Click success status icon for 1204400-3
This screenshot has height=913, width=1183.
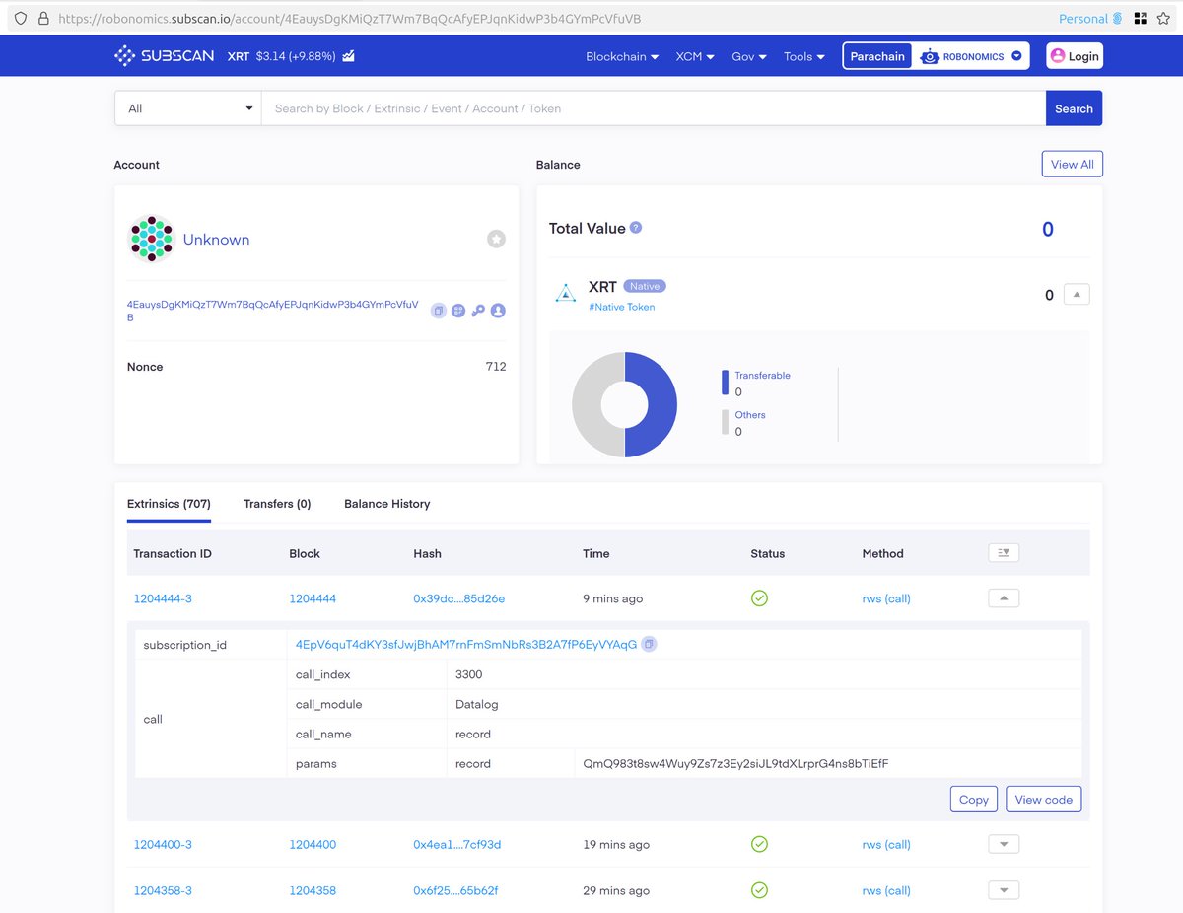point(759,844)
